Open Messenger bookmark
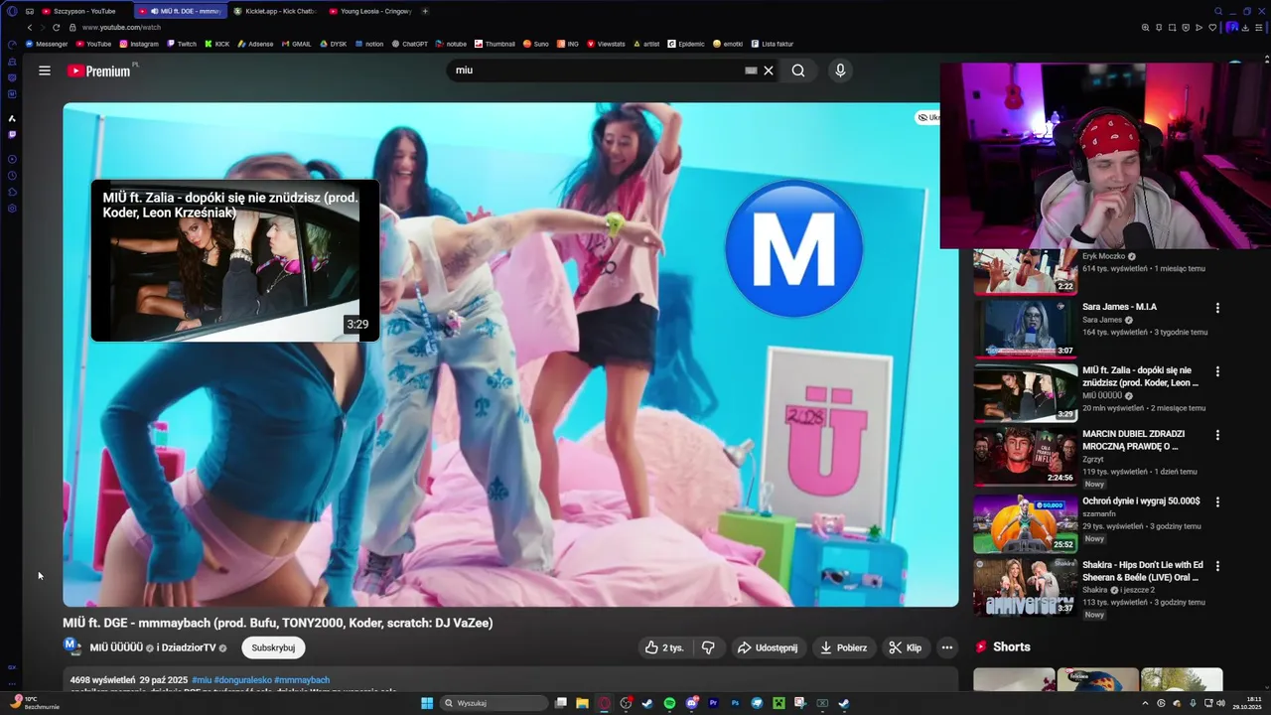This screenshot has width=1271, height=715. [x=47, y=44]
